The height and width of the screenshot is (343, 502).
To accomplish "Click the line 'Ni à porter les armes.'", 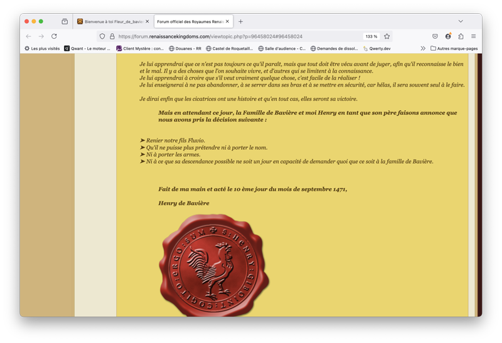I will 173,154.
